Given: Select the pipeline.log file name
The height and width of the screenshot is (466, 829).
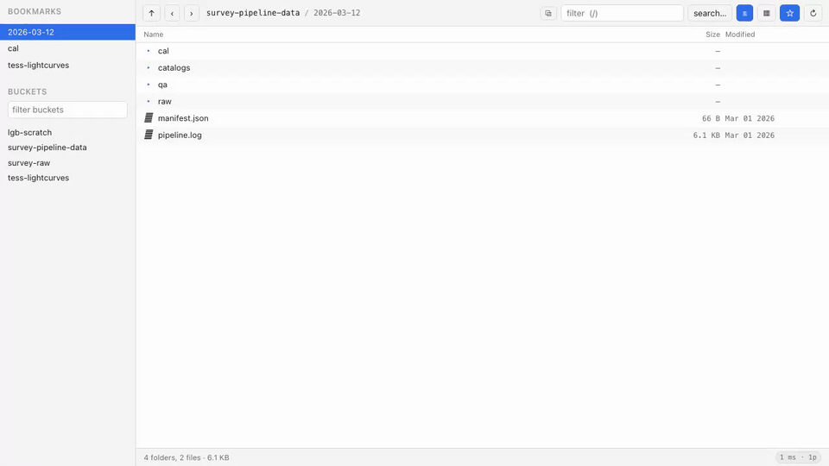Looking at the screenshot, I should [180, 135].
